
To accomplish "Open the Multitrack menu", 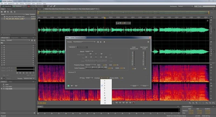I will (11, 4).
